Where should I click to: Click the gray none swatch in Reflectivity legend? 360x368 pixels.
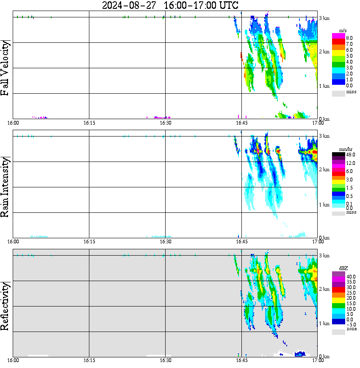[x=338, y=332]
